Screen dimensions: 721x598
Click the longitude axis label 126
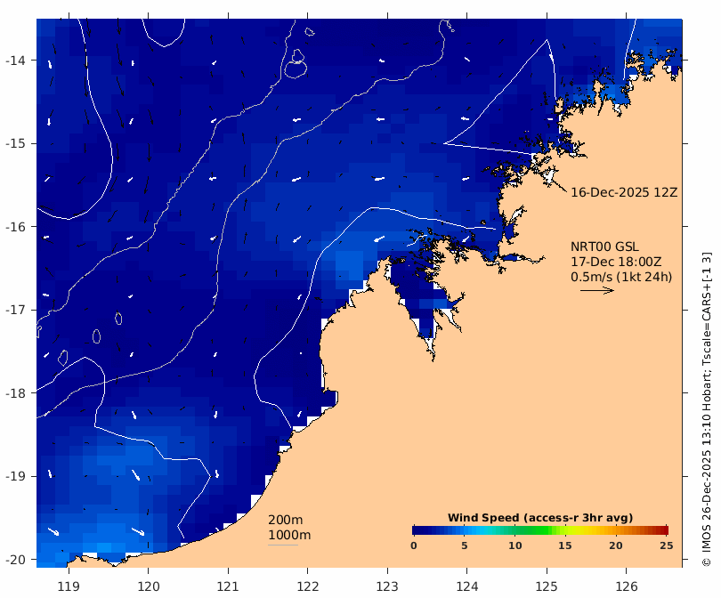click(627, 587)
